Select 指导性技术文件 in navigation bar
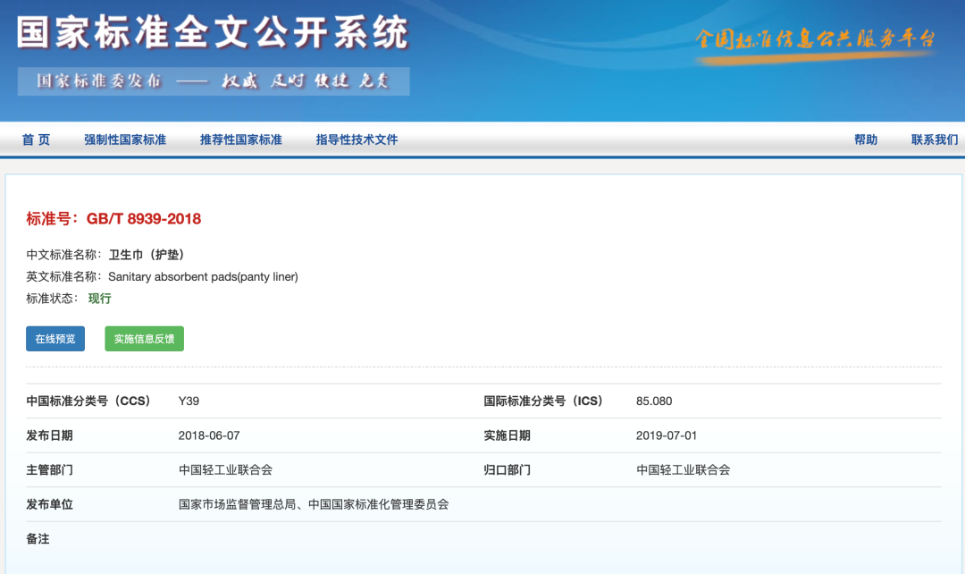The image size is (965, 574). point(357,139)
